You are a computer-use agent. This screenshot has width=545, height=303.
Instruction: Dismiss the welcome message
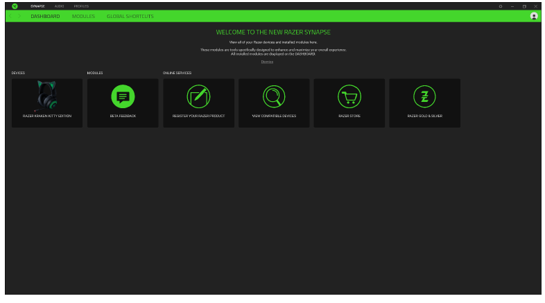(267, 62)
